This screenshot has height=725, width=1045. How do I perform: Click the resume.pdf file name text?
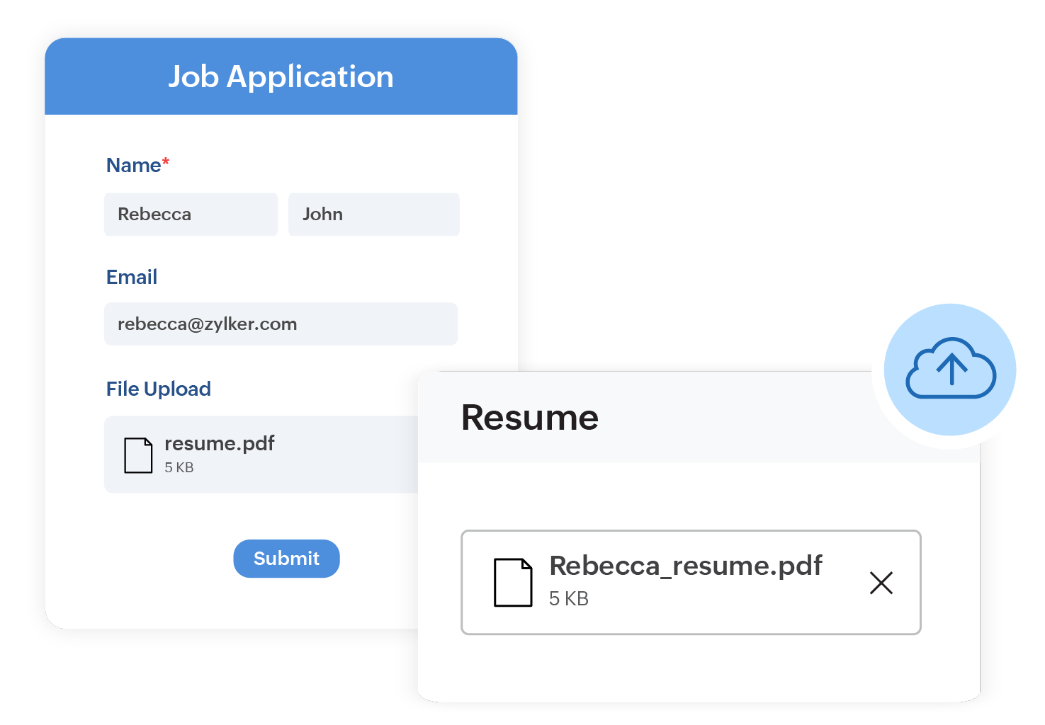(x=219, y=443)
